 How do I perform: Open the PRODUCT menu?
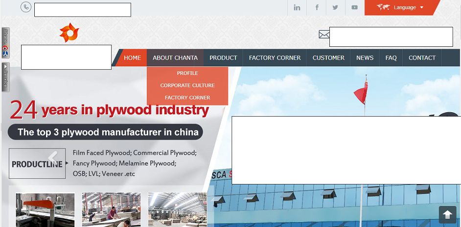tap(224, 58)
